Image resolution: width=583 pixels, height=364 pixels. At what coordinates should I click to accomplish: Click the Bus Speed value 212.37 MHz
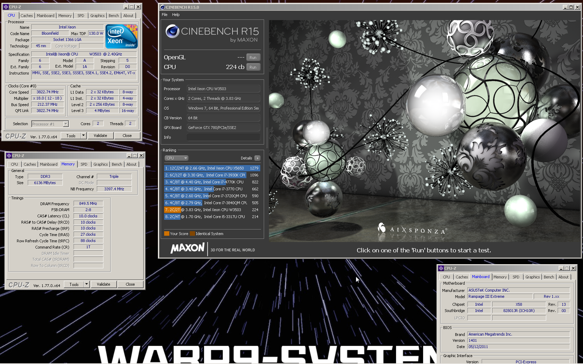[48, 105]
